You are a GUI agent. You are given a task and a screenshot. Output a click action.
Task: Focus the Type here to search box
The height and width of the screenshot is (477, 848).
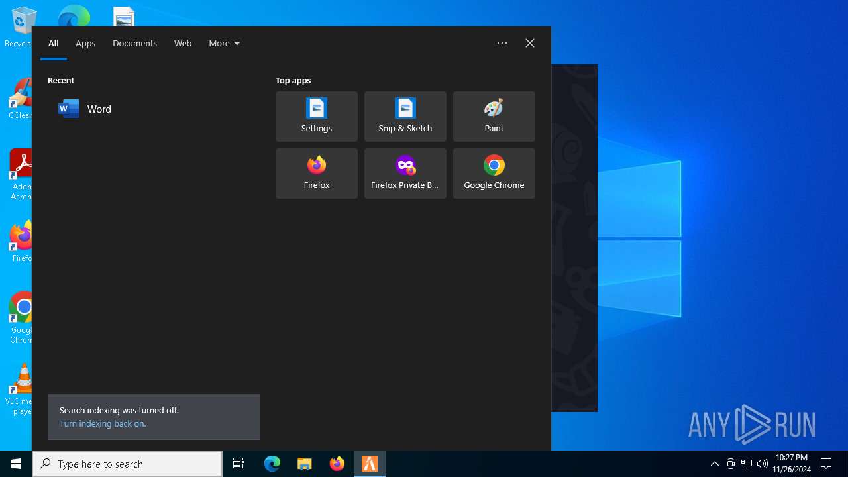(127, 464)
